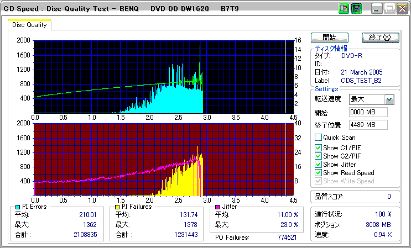The width and height of the screenshot is (411, 248).
Task: Click the save screenshot floppy icon
Action: [x=356, y=9]
